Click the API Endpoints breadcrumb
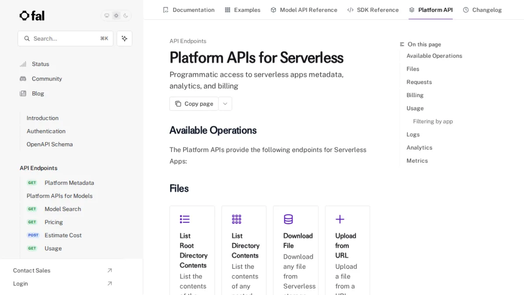The image size is (524, 295). [x=188, y=41]
